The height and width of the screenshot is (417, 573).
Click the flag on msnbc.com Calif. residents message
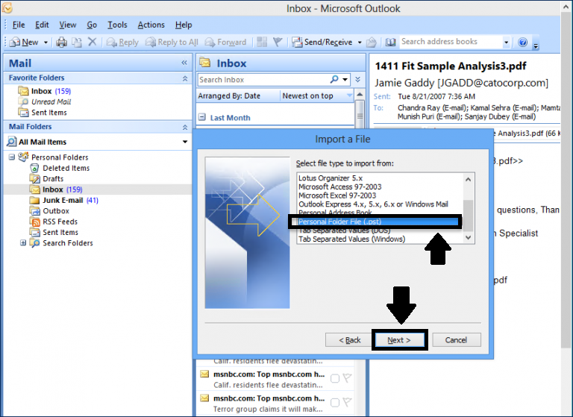pyautogui.click(x=347, y=378)
